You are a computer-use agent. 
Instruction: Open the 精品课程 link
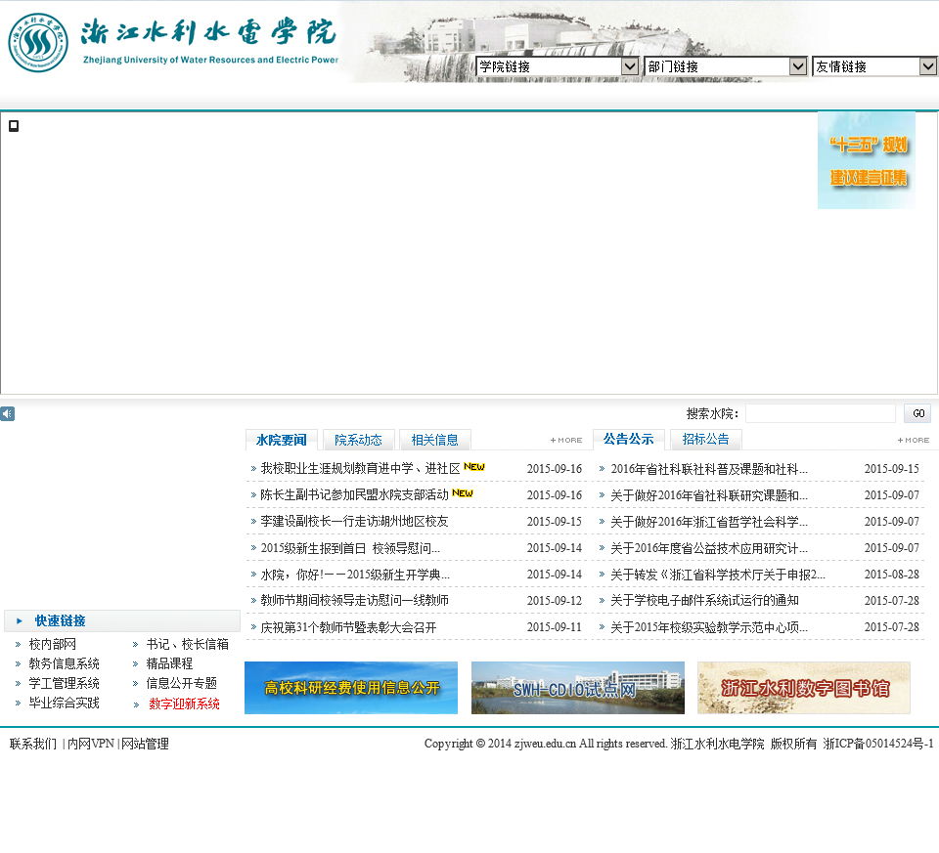coord(169,663)
